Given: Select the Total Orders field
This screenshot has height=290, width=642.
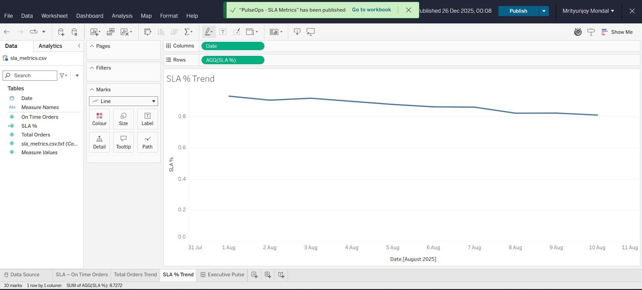Looking at the screenshot, I should (x=36, y=134).
